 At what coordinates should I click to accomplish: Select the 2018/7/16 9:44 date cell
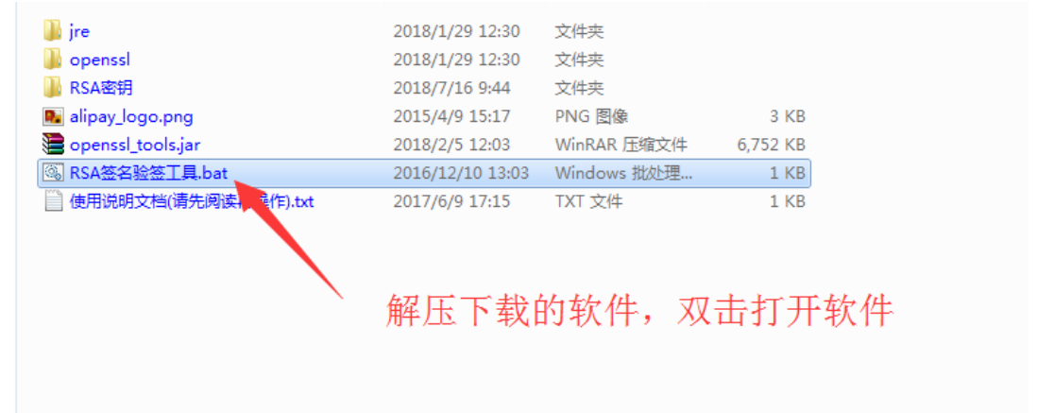click(x=451, y=87)
